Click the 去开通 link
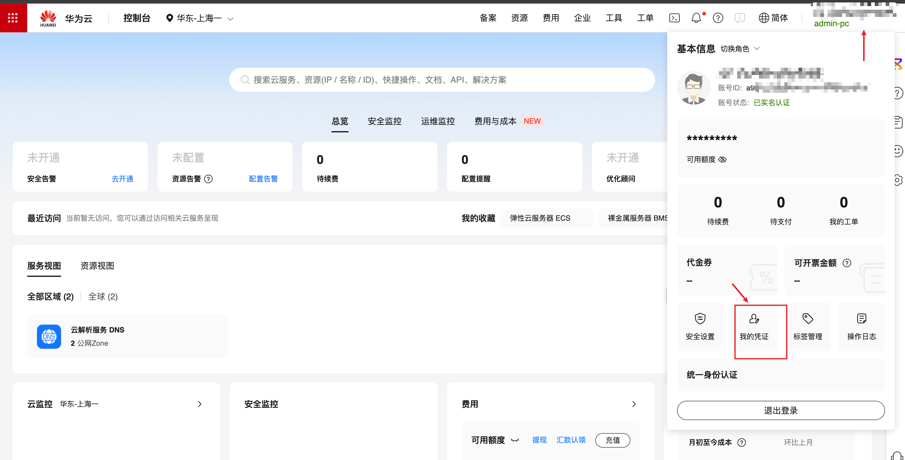Image resolution: width=905 pixels, height=460 pixels. tap(122, 179)
